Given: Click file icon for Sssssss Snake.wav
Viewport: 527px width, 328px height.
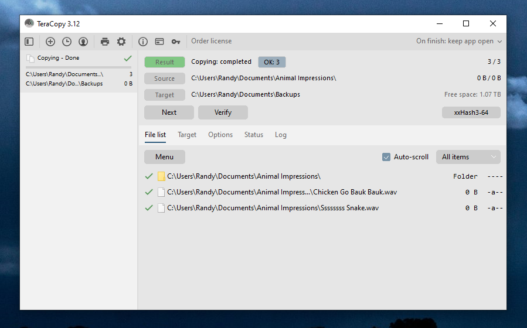Looking at the screenshot, I should tap(161, 208).
